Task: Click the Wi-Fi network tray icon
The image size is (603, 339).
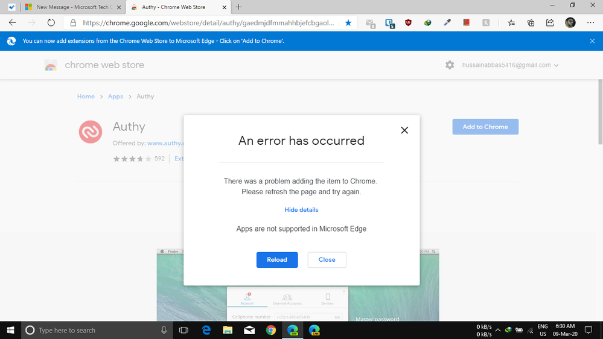Action: click(531, 330)
